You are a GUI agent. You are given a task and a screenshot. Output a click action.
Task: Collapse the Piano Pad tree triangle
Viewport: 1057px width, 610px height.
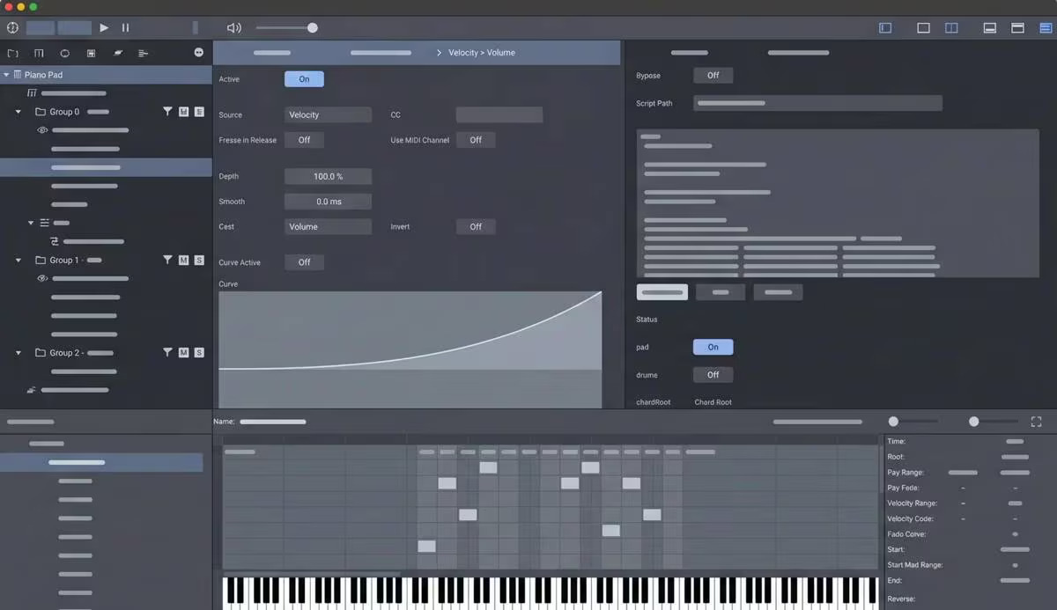6,75
